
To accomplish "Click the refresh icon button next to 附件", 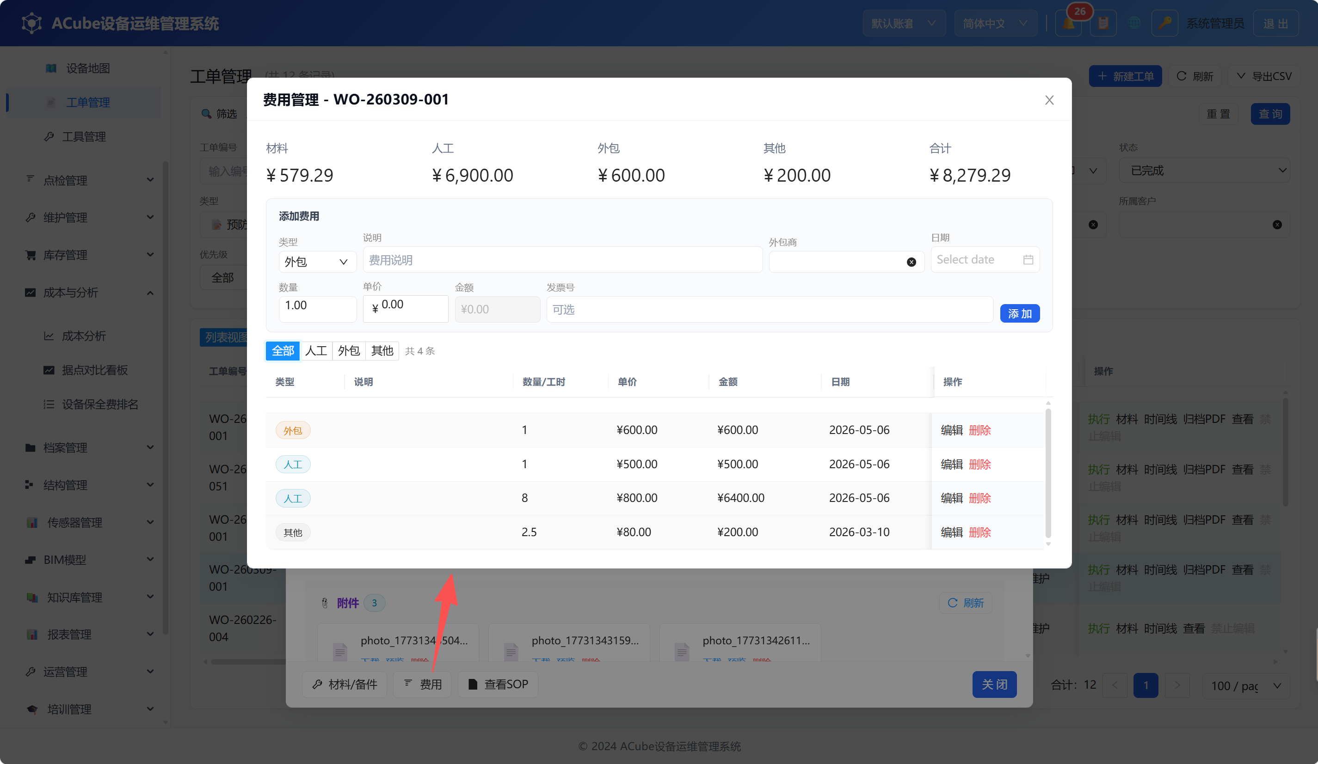I will pos(966,603).
